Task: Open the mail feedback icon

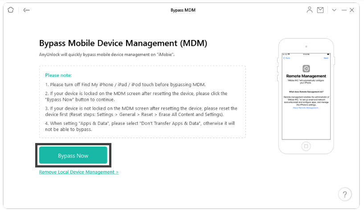Action: click(320, 10)
